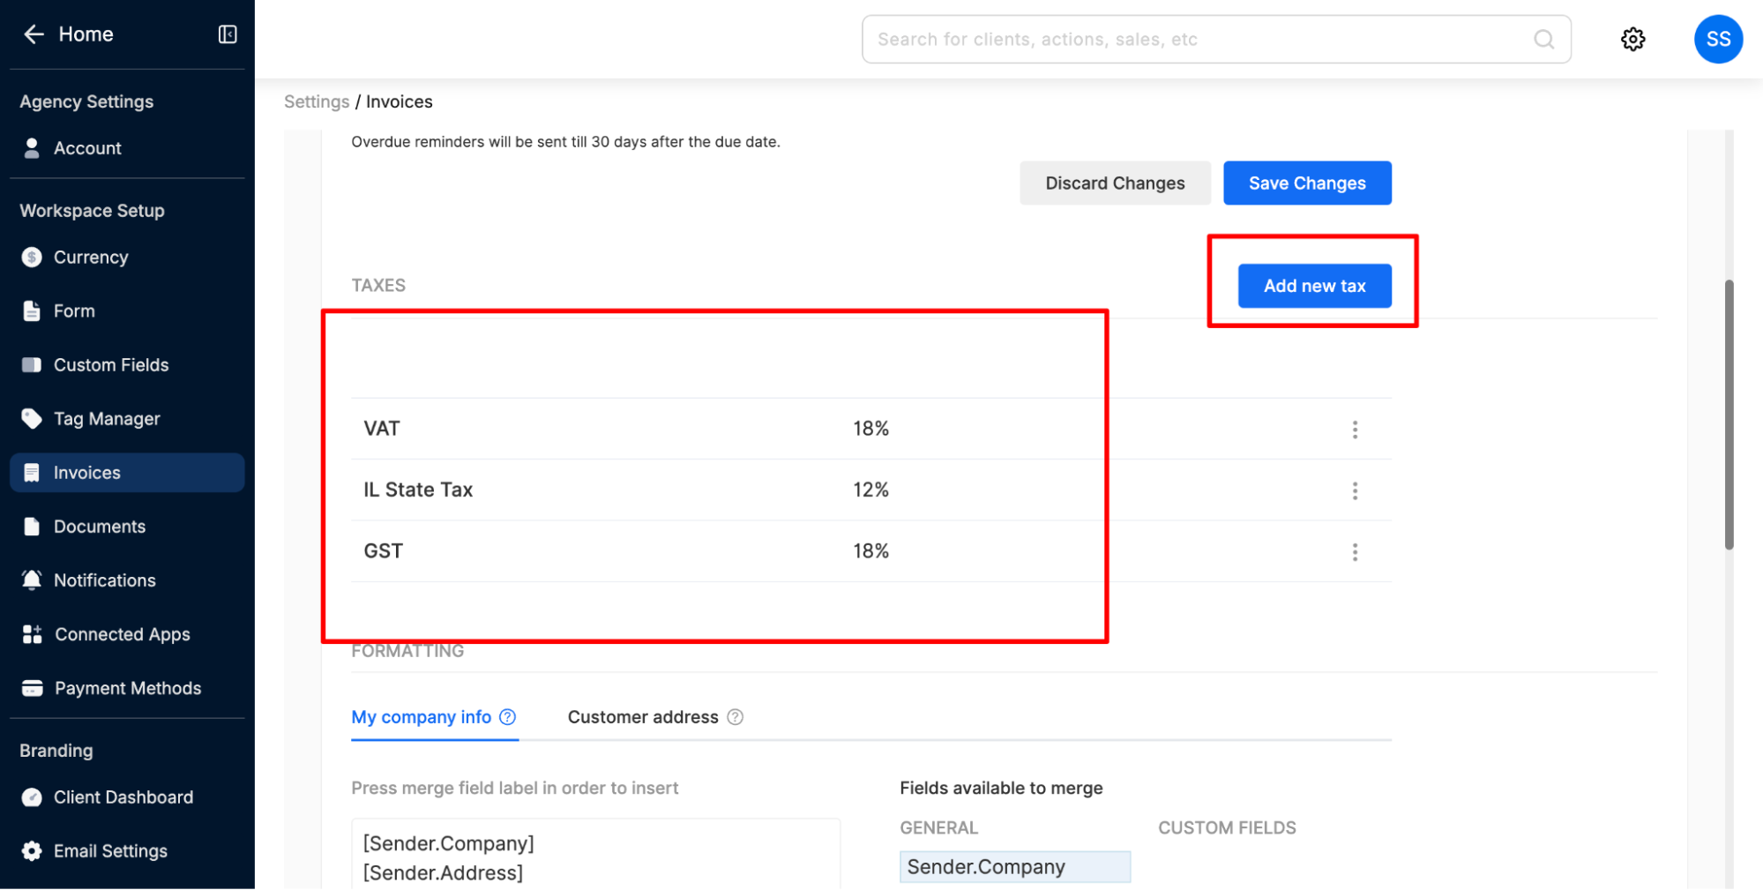This screenshot has width=1763, height=890.
Task: Click the search magnifier icon
Action: click(x=1543, y=40)
